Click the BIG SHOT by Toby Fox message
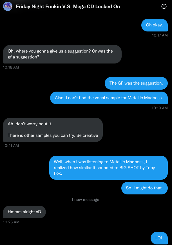This screenshot has width=172, height=245. [109, 167]
